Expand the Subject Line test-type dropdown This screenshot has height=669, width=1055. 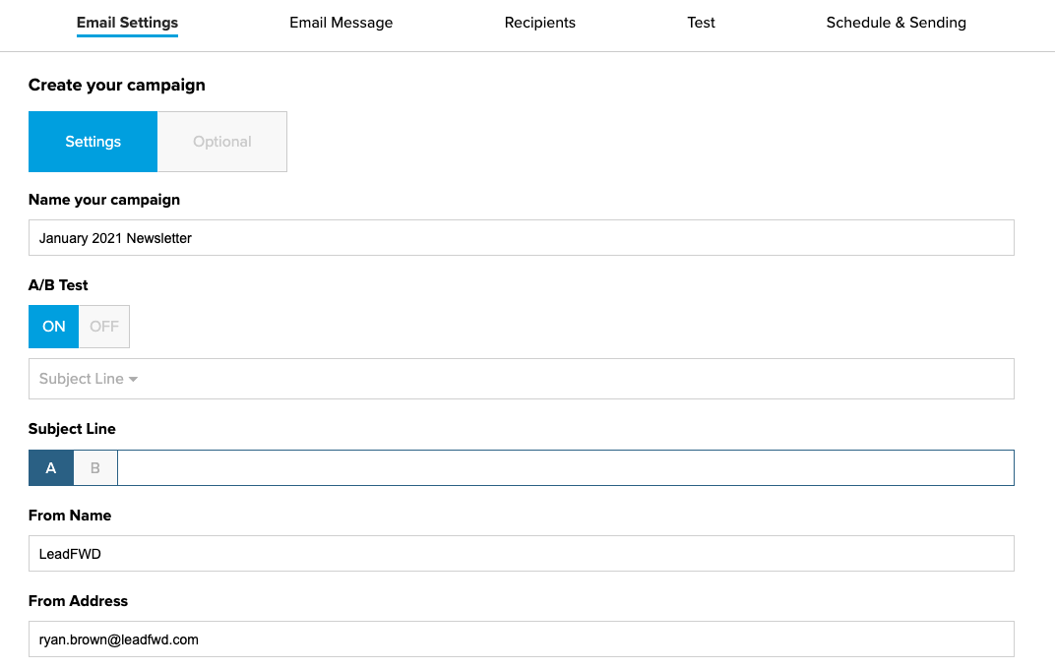click(522, 379)
